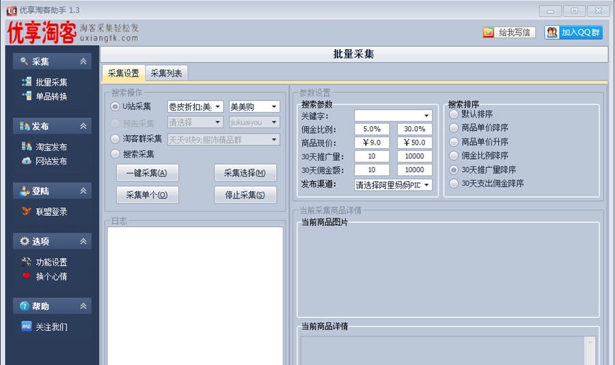This screenshot has width=615, height=365.
Task: Click the 采集选择(M) button
Action: 245,173
